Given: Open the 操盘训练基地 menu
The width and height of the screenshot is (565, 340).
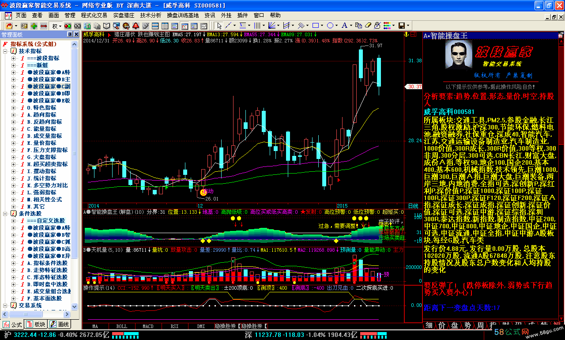Looking at the screenshot, I should coord(183,15).
